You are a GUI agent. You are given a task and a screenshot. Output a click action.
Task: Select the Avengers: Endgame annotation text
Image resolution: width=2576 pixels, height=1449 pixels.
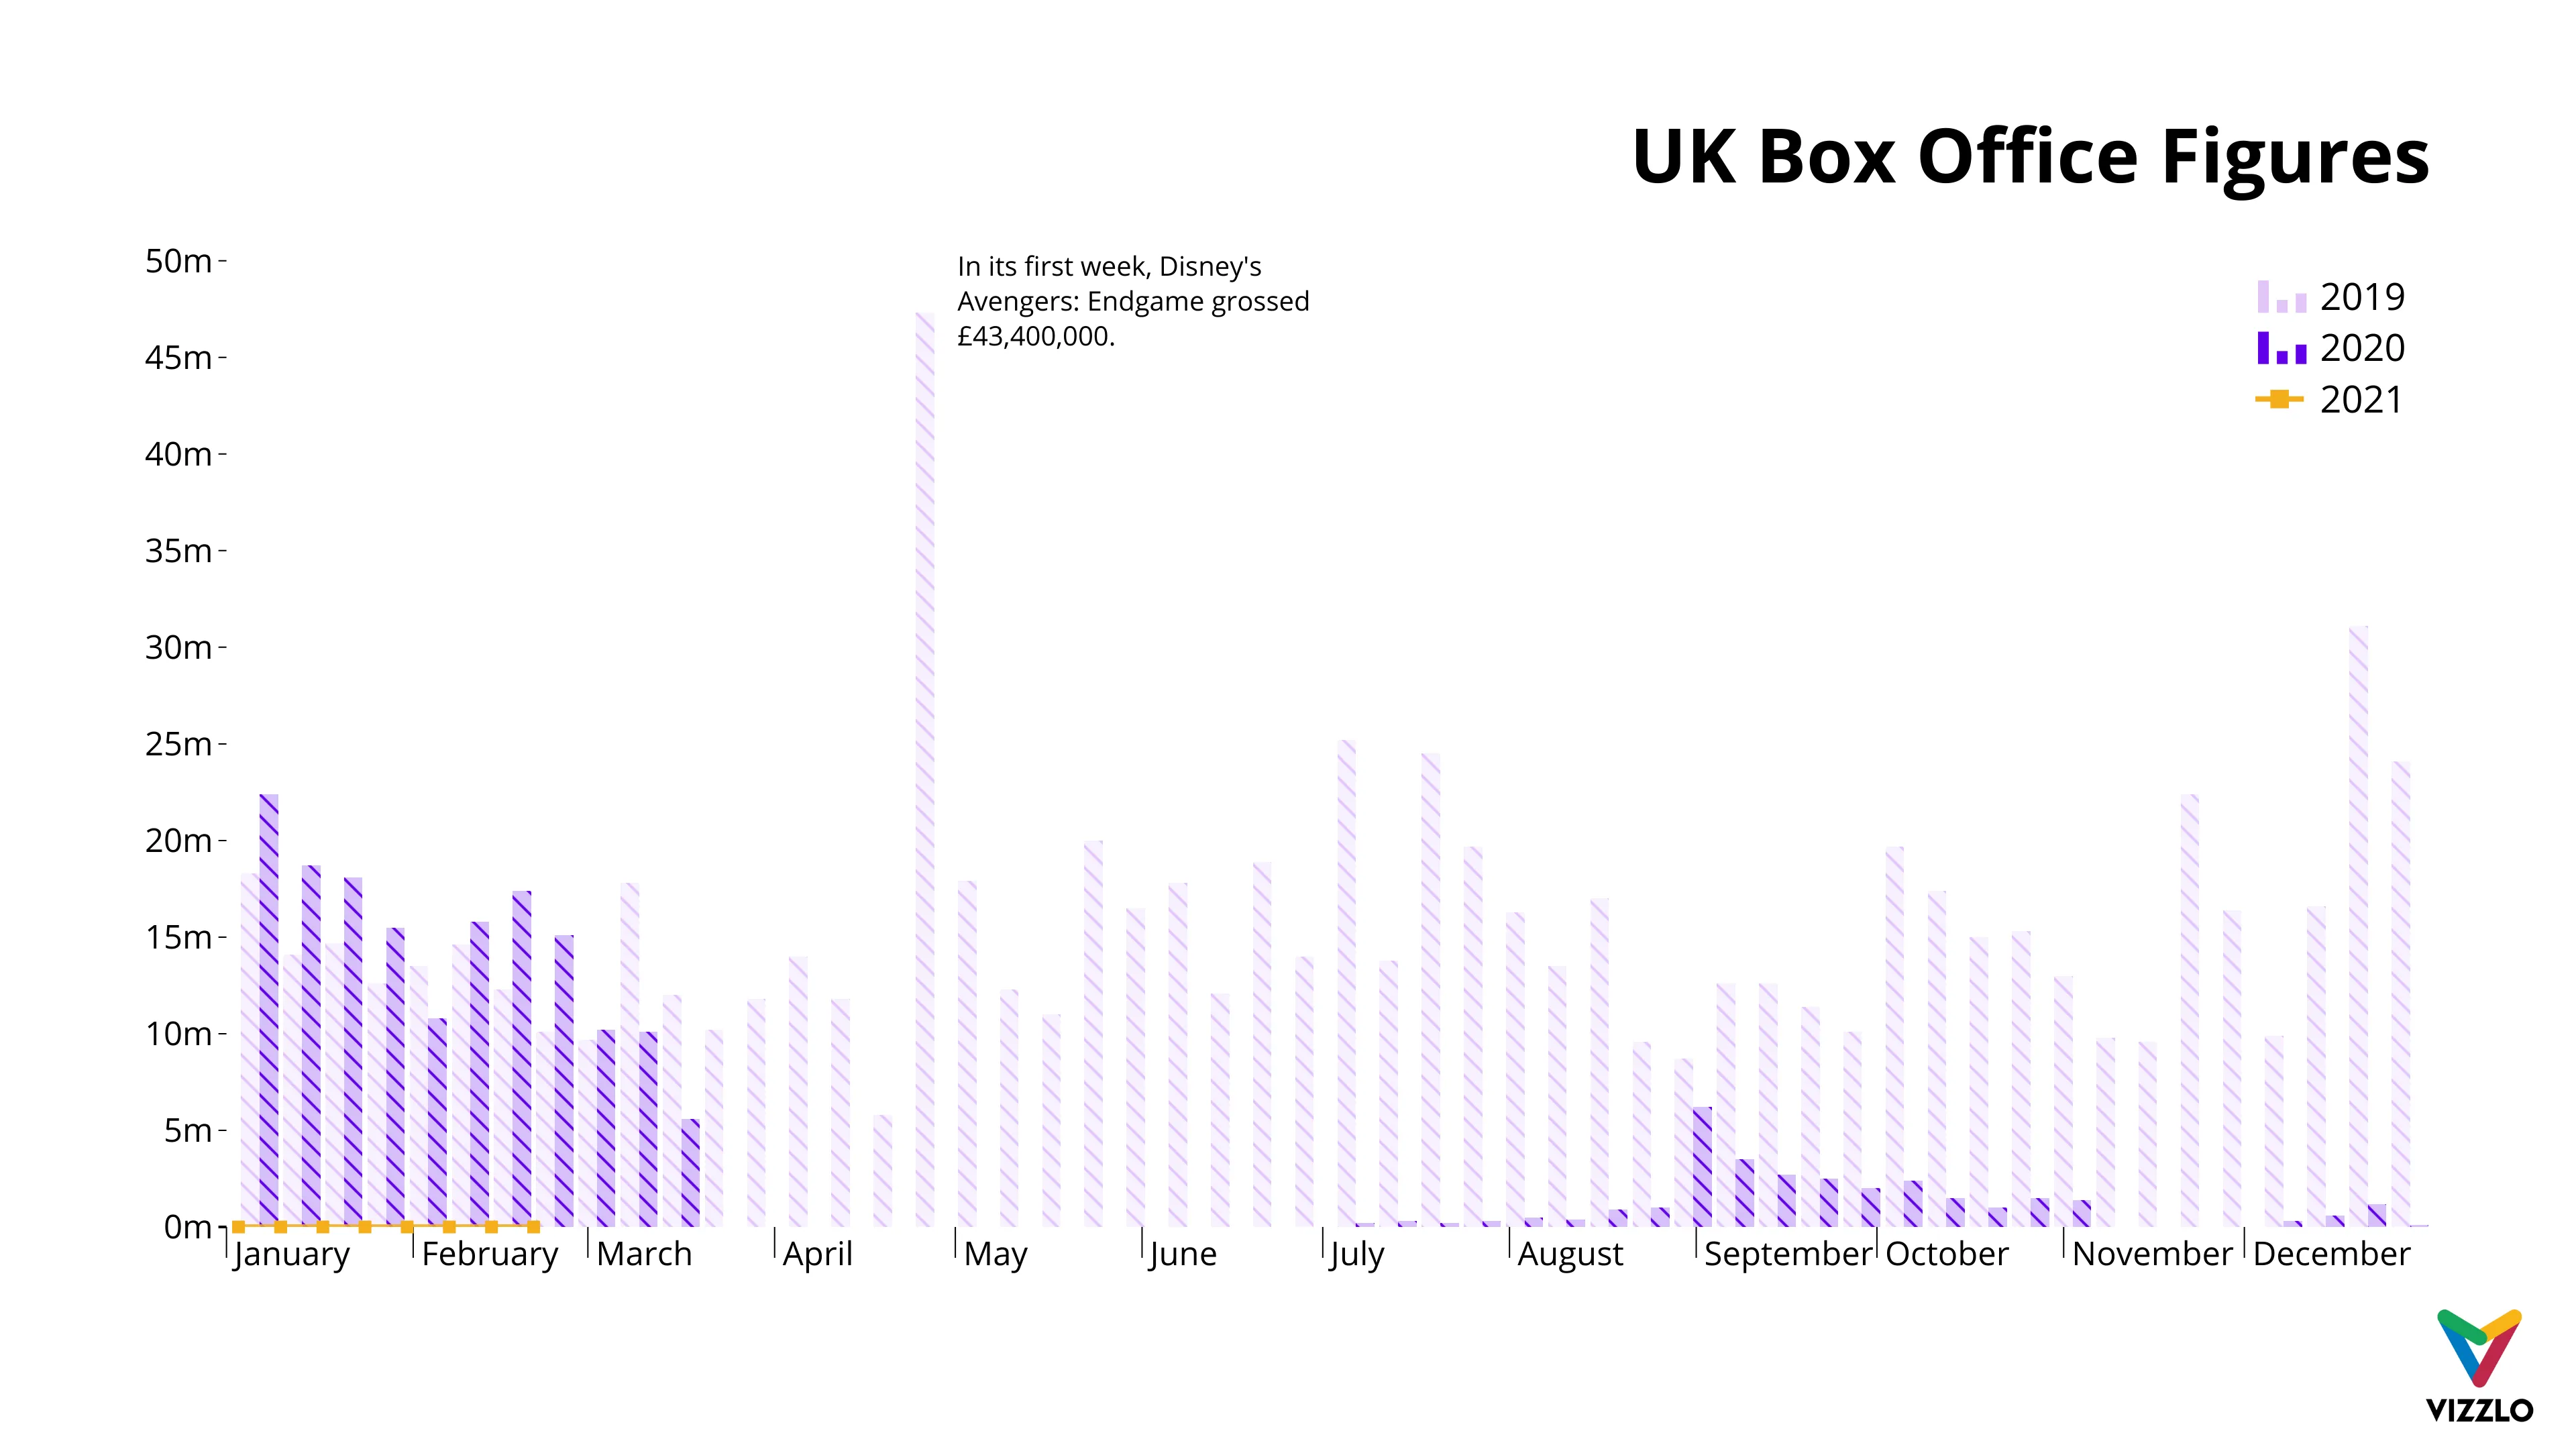tap(1132, 301)
